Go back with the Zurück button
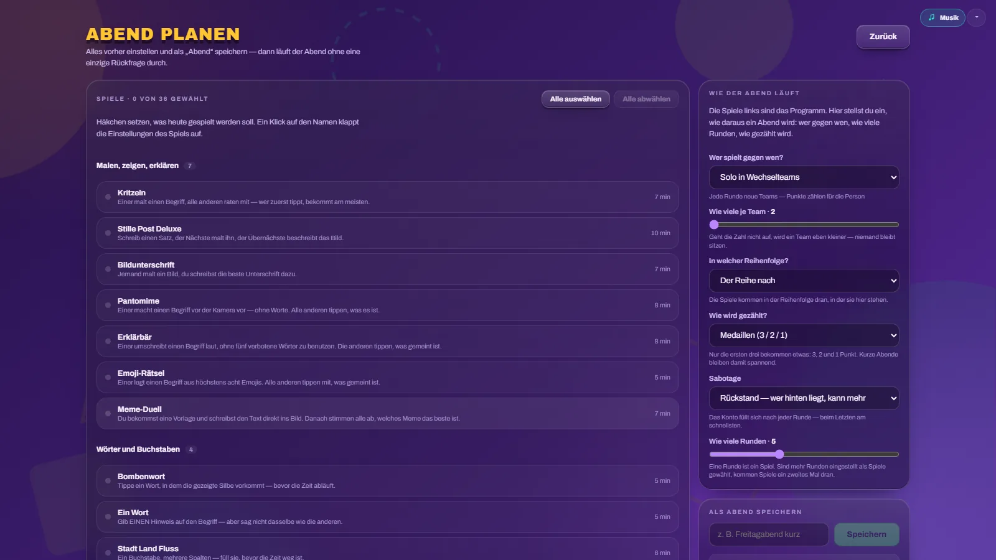 tap(883, 37)
